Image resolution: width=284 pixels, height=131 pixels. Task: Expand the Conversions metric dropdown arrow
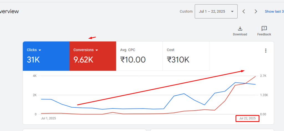[97, 50]
